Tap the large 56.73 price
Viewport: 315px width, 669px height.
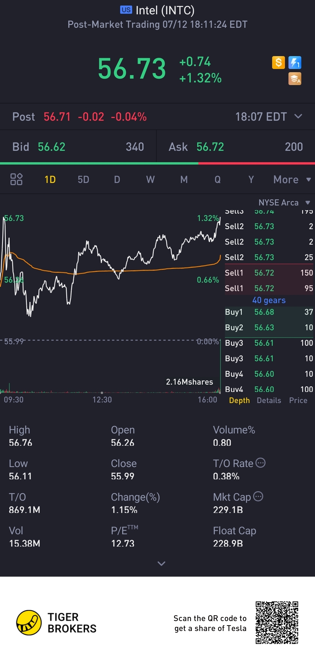tap(132, 69)
